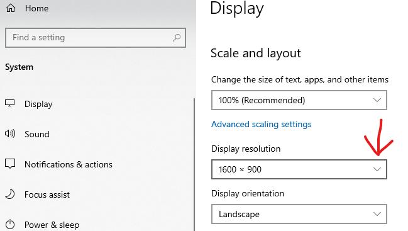Click the Home house icon
The width and height of the screenshot is (408, 231).
pyautogui.click(x=11, y=8)
